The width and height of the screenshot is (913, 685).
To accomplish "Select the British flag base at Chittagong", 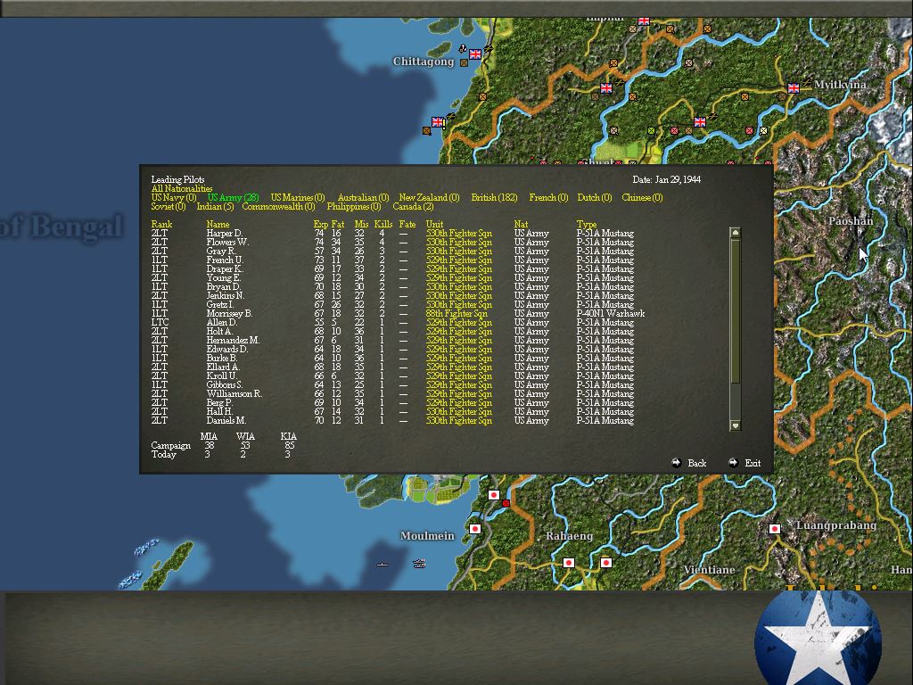I will click(x=475, y=54).
